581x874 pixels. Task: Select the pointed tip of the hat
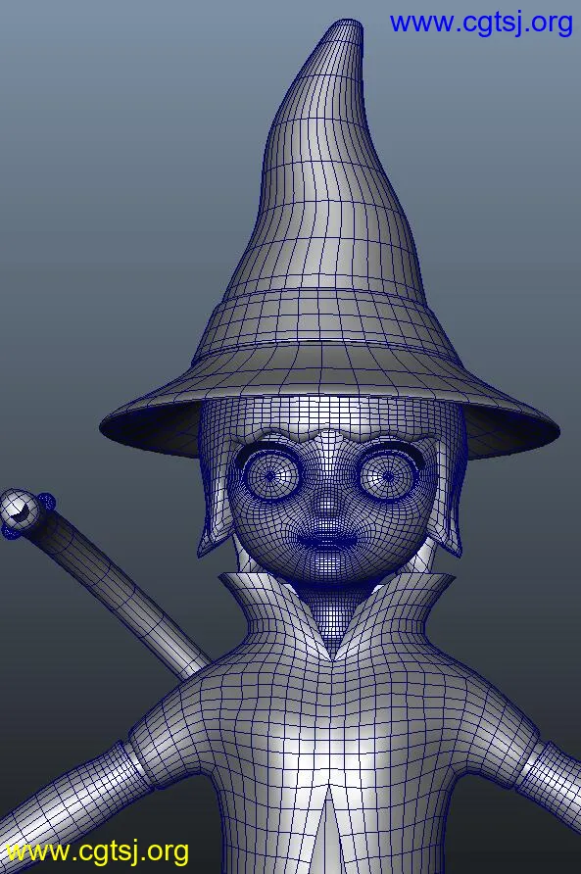point(346,33)
